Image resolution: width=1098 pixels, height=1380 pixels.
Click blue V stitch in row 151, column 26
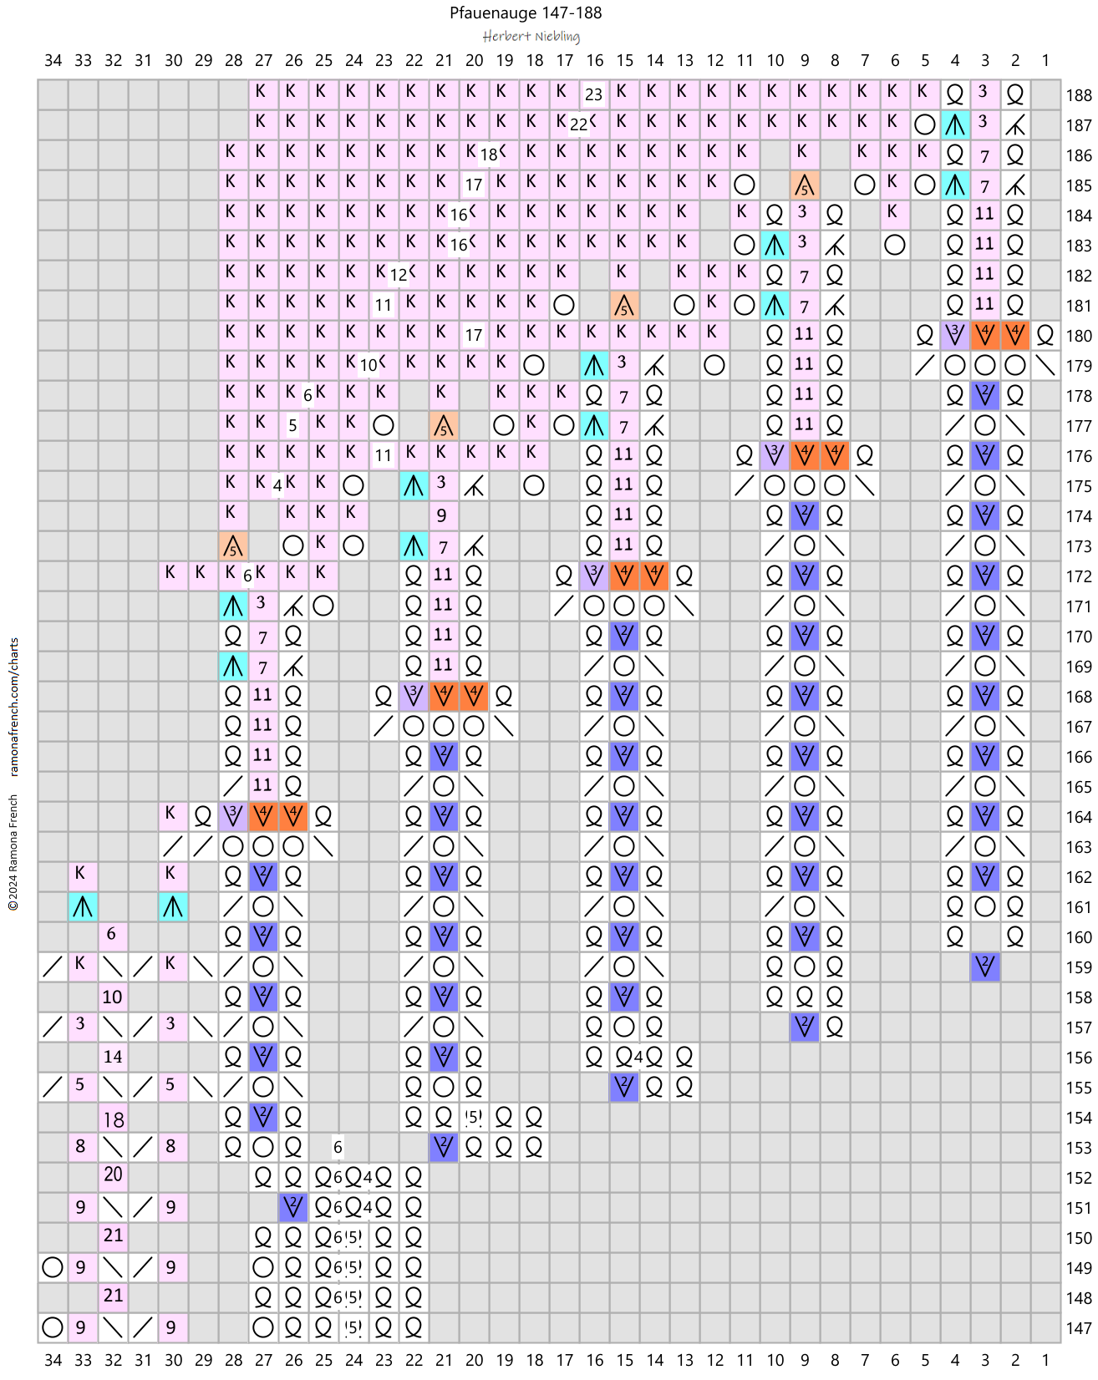[x=293, y=1207]
